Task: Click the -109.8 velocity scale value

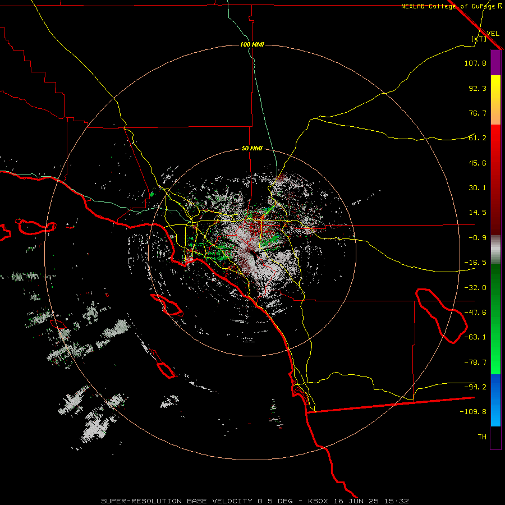Action: pyautogui.click(x=473, y=412)
